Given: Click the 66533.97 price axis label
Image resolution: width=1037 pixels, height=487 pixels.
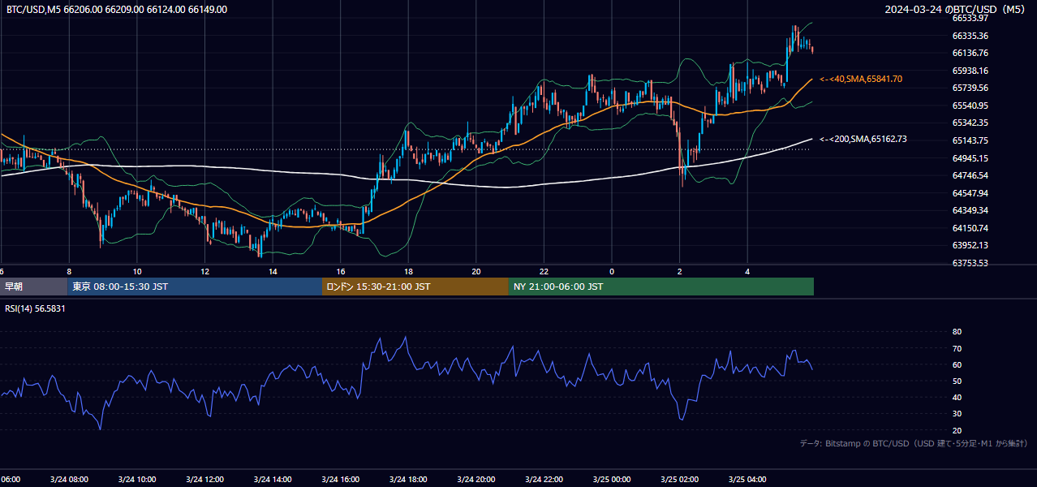Looking at the screenshot, I should coord(970,18).
